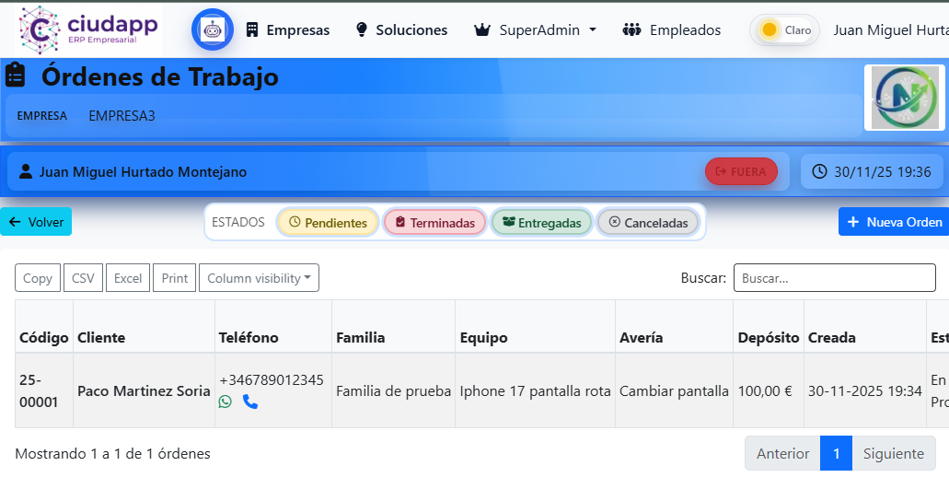This screenshot has height=489, width=949.
Task: Click the company logo thumbnail on the right
Action: 905,98
